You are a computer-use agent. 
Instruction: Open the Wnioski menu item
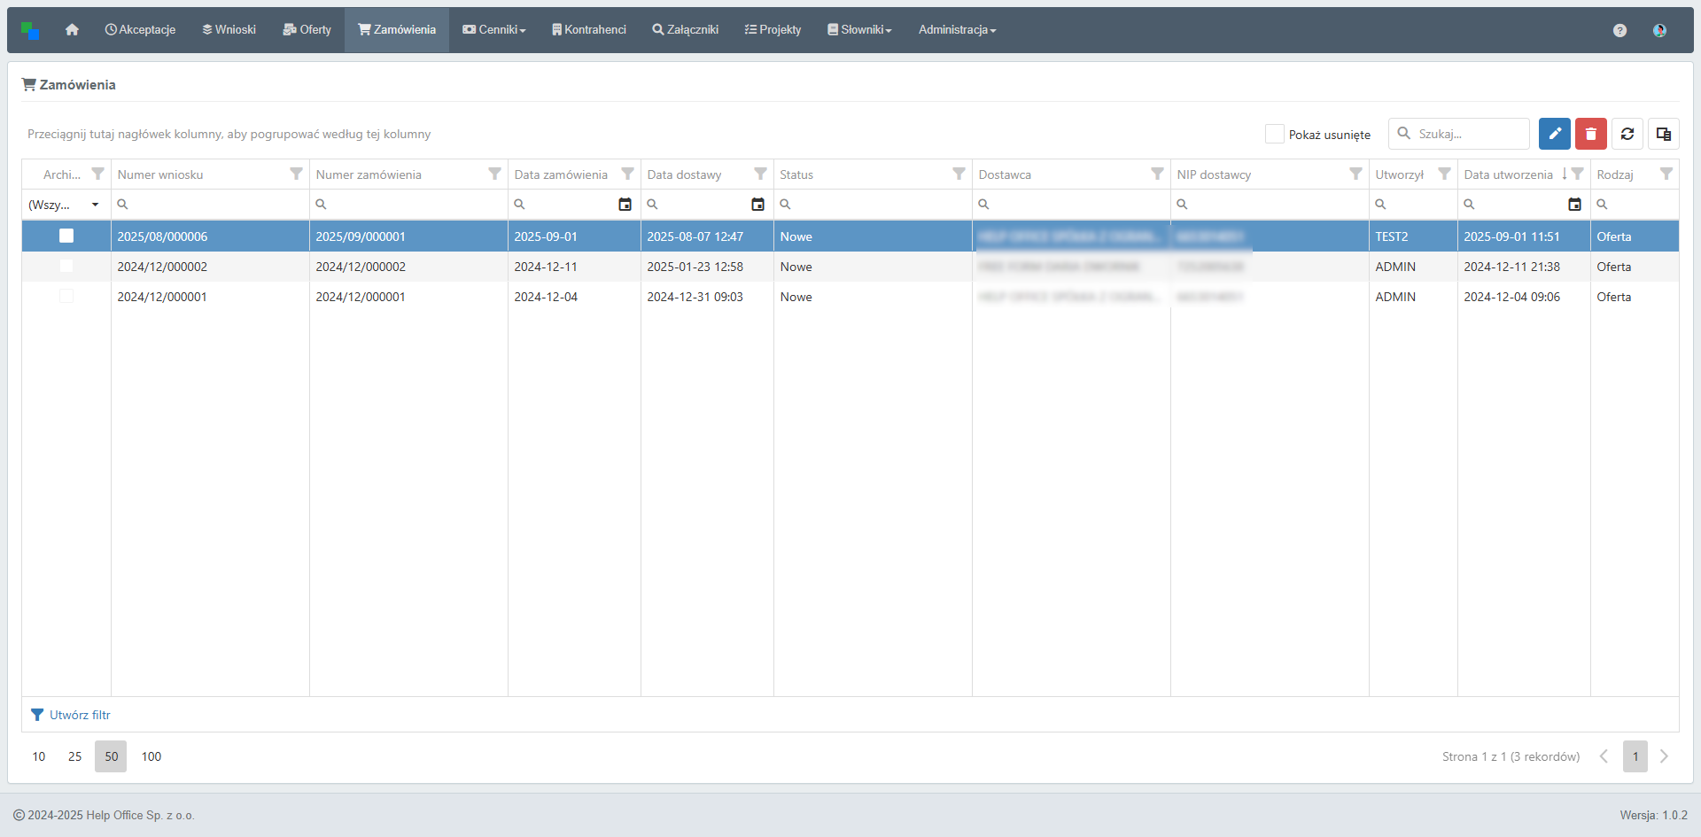pos(229,30)
